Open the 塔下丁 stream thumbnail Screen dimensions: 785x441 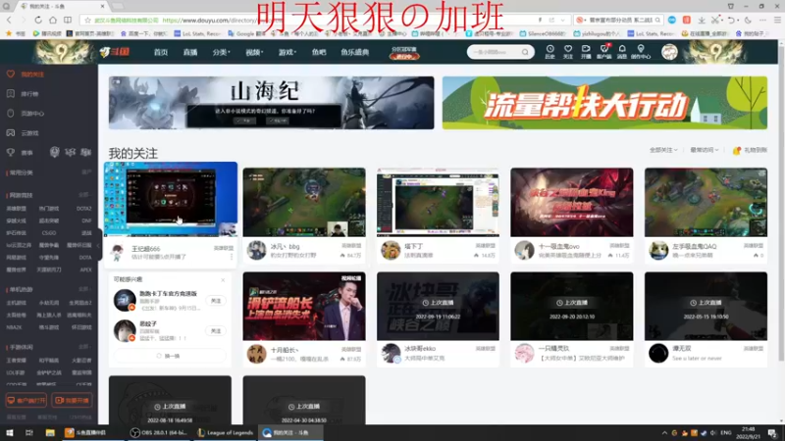pyautogui.click(x=438, y=202)
